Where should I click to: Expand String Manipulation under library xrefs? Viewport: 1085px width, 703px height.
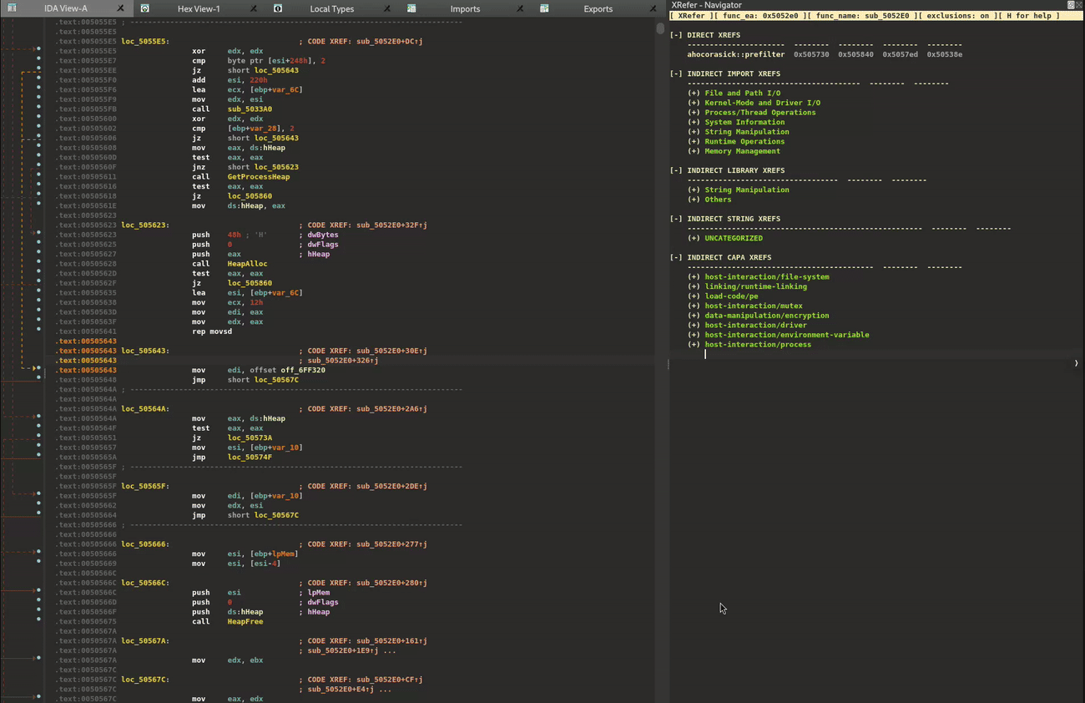pyautogui.click(x=694, y=190)
